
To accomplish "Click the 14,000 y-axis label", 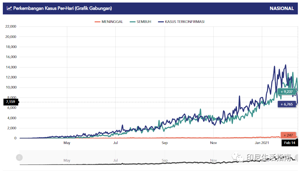I will click(11, 67).
